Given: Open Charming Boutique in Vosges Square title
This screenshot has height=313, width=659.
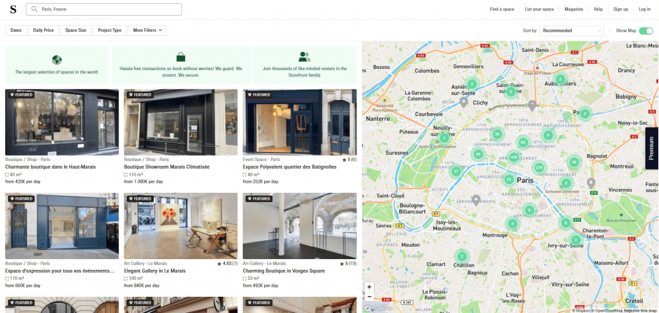Looking at the screenshot, I should (x=284, y=271).
